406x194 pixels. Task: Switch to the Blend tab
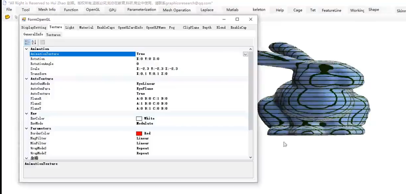coord(221,28)
